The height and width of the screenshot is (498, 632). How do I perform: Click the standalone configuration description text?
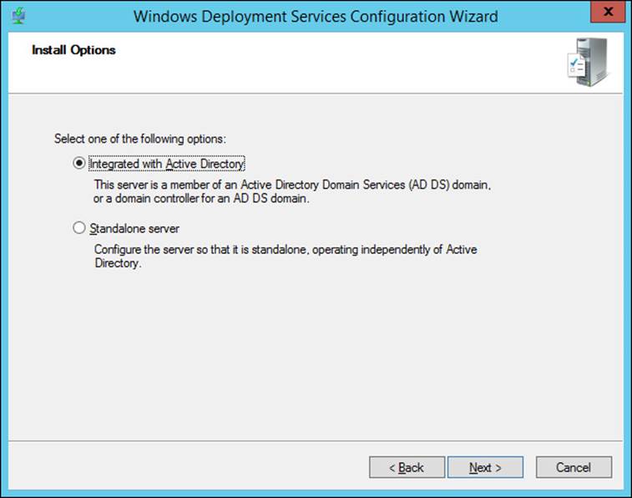(x=286, y=256)
